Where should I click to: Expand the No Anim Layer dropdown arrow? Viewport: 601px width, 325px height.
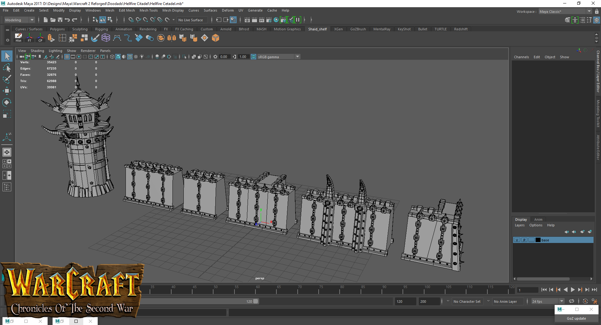click(488, 301)
